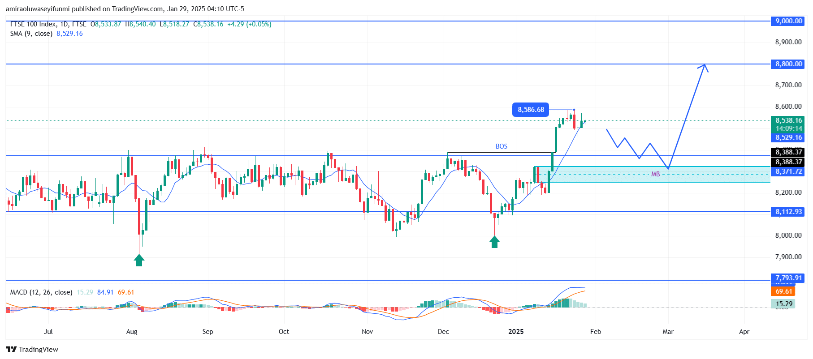Click the MB label in the shaded zone
The width and height of the screenshot is (813, 359).
tap(655, 174)
